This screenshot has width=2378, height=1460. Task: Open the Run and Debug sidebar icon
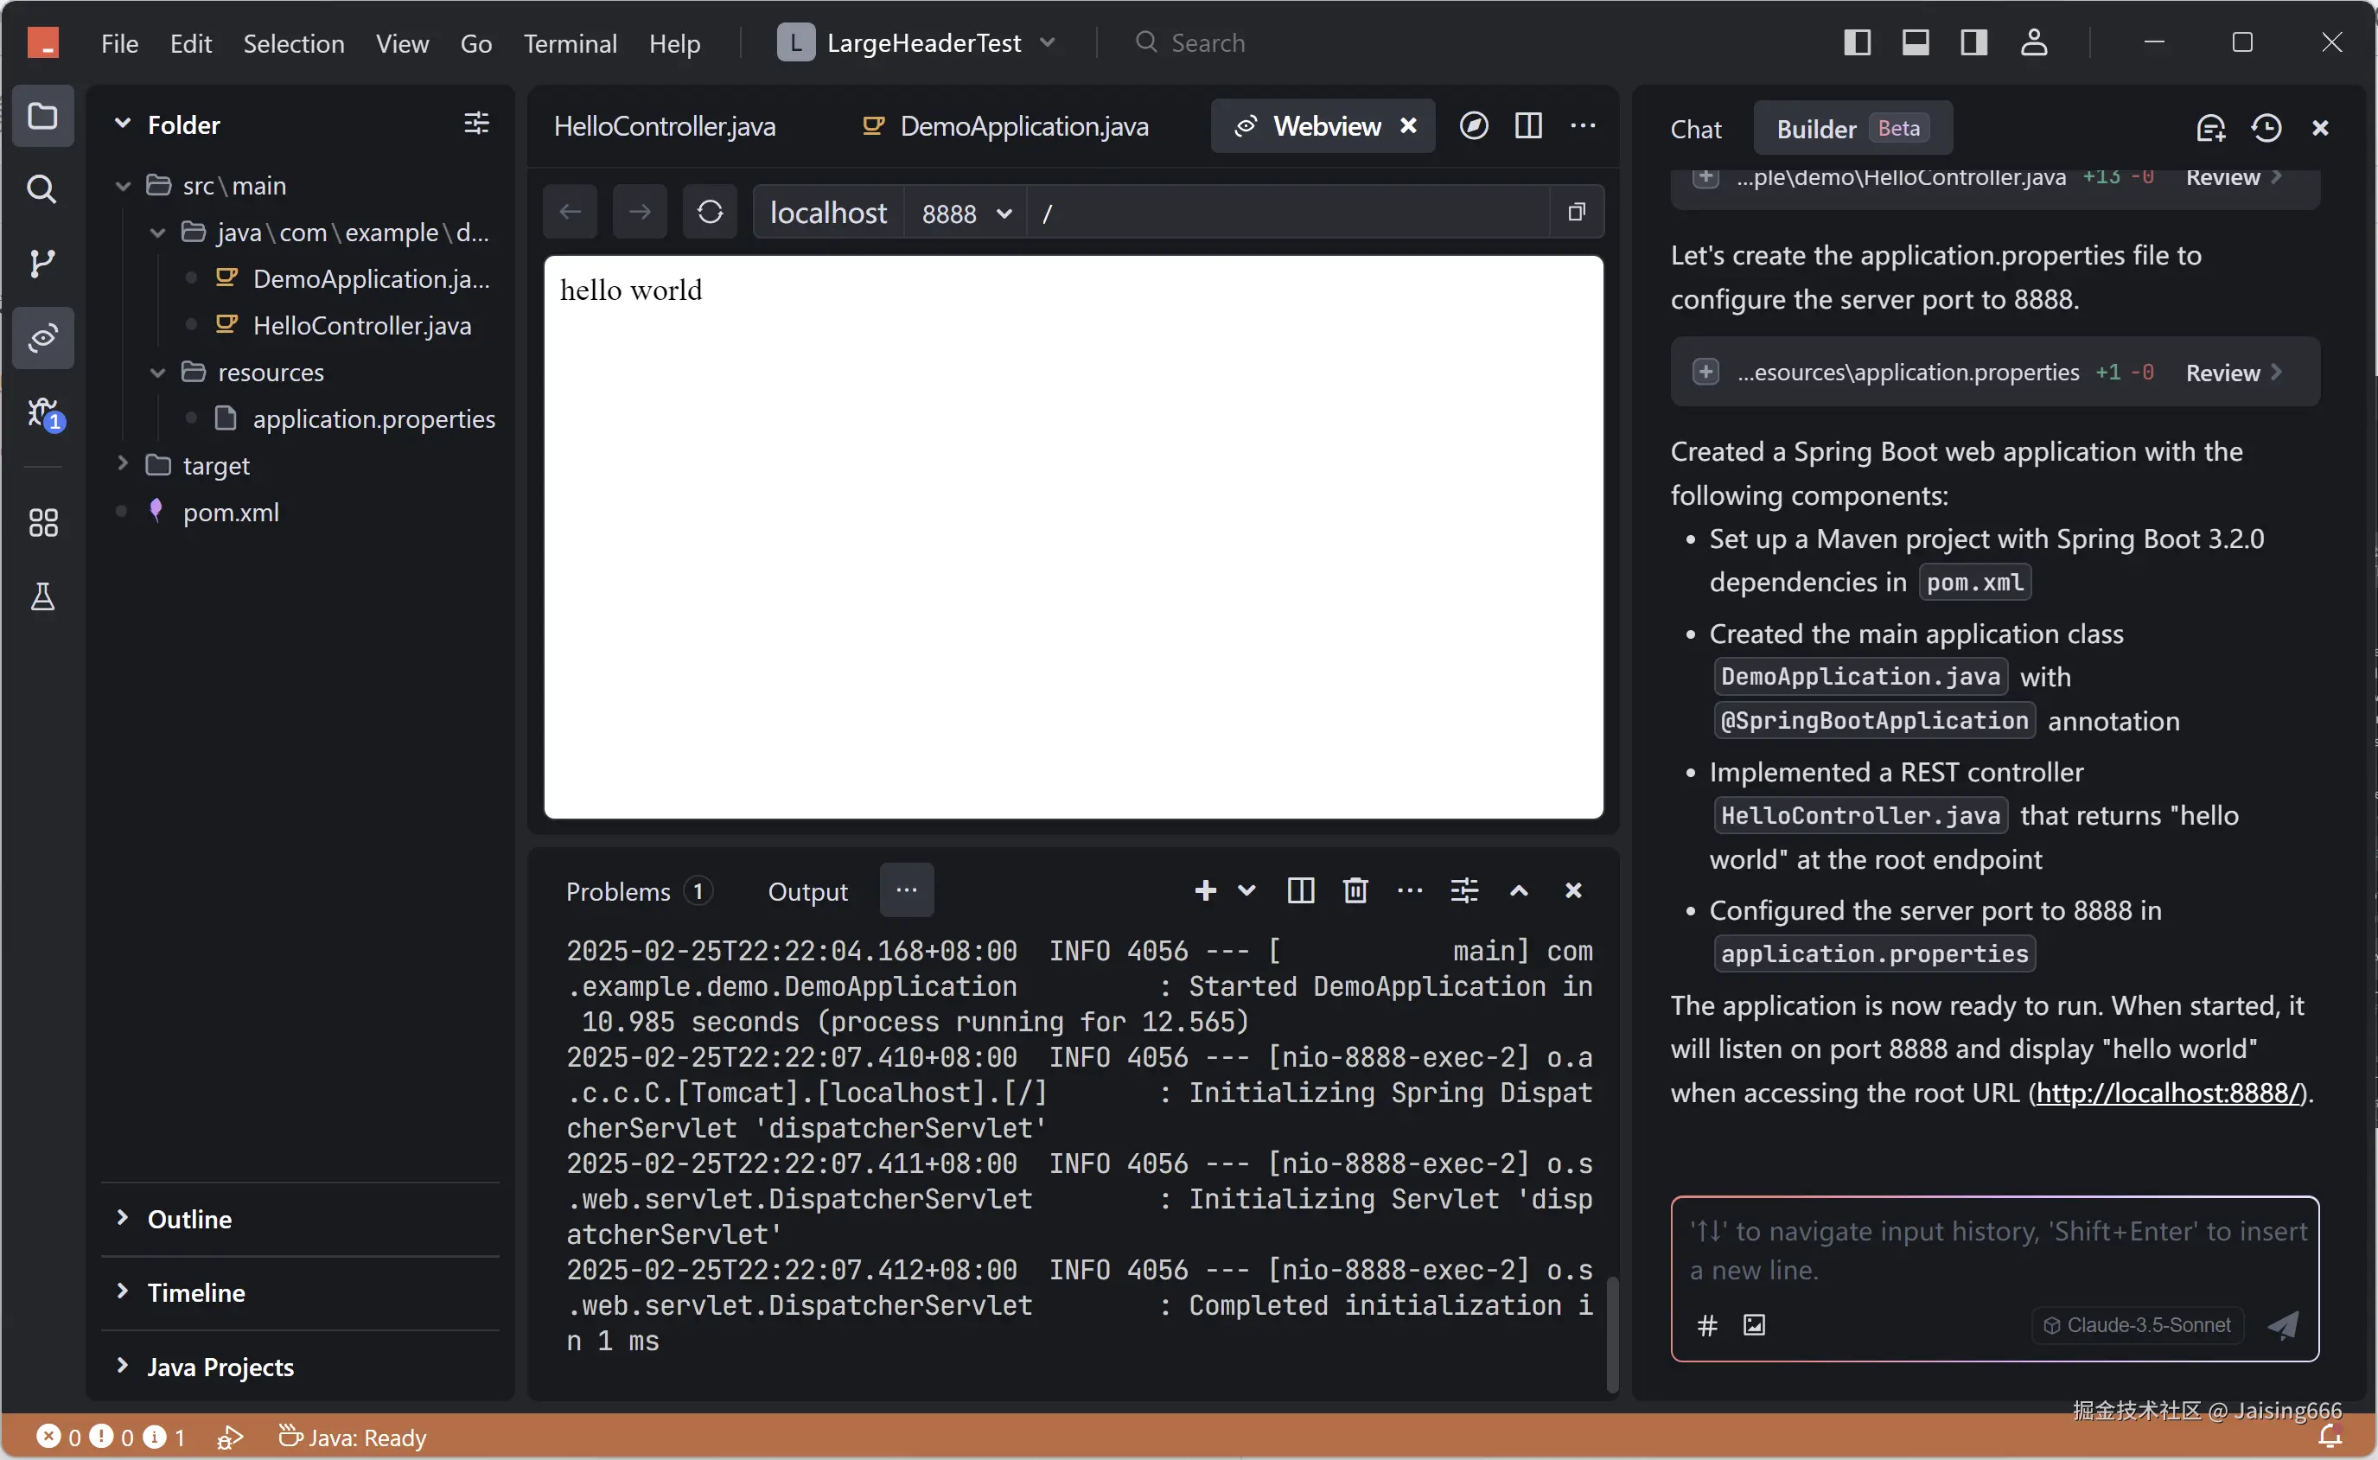click(x=43, y=413)
